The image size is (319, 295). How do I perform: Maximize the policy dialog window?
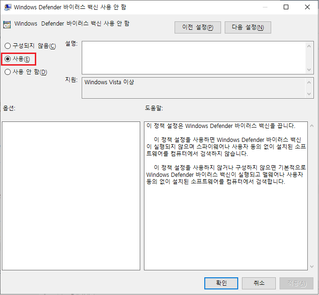tap(286, 7)
